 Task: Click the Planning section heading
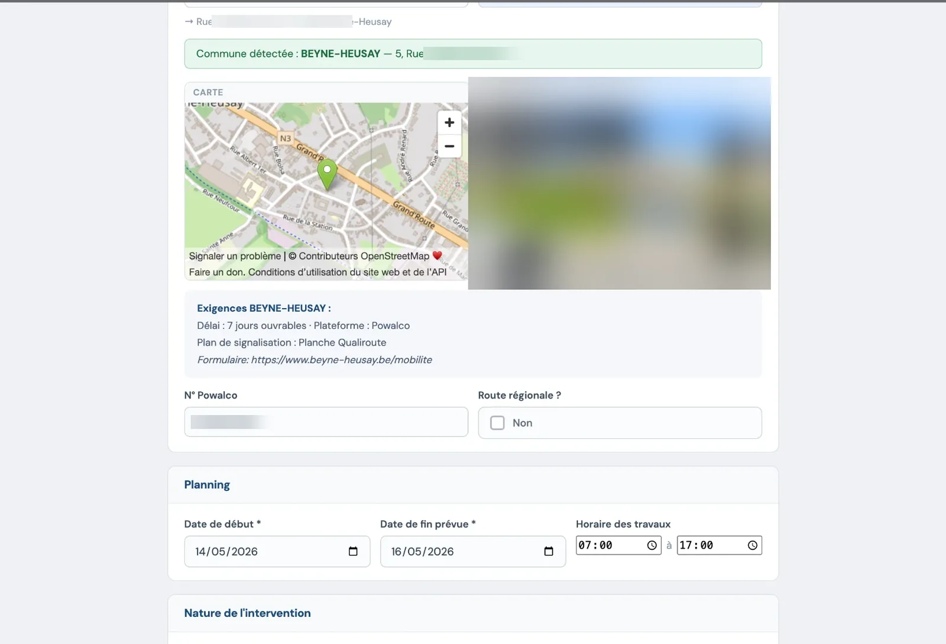(207, 484)
